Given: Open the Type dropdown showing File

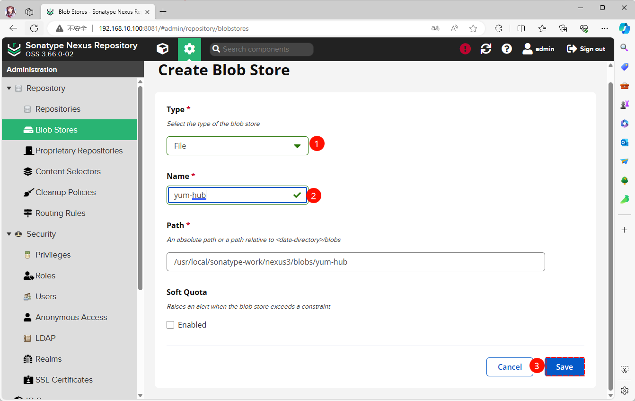Looking at the screenshot, I should (237, 146).
